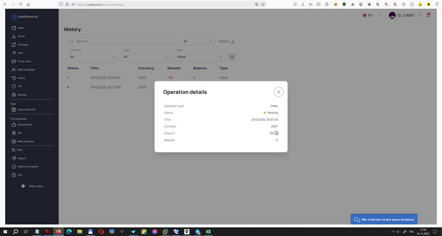Screen dimensions: 442x236
Task: Open API in the sidebar
Action: pyautogui.click(x=16, y=133)
